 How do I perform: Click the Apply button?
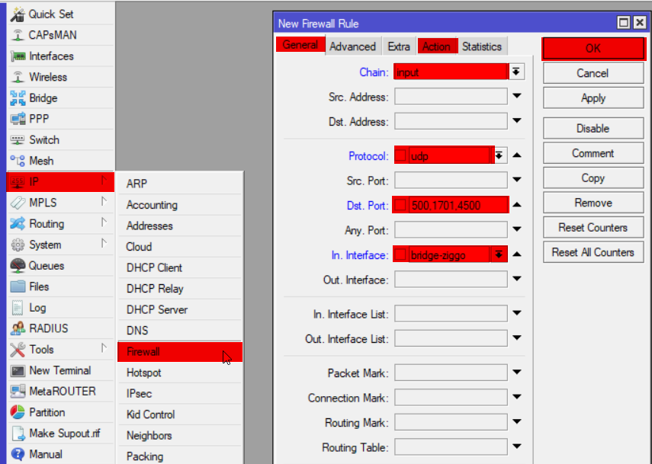point(593,98)
